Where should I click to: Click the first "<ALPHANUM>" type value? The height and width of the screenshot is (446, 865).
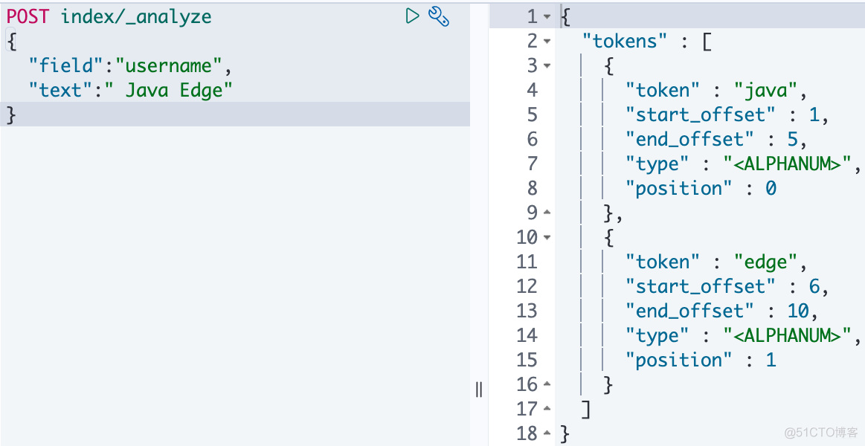791,164
